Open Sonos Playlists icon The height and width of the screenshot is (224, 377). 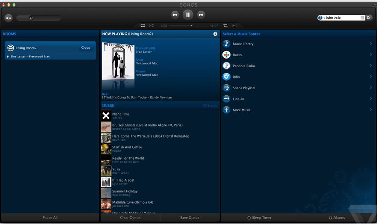[227, 88]
